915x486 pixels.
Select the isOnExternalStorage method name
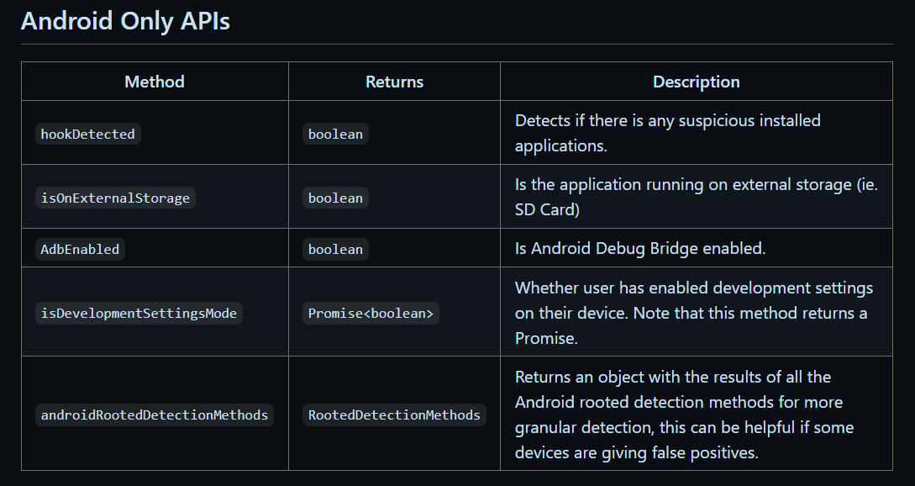pos(116,198)
